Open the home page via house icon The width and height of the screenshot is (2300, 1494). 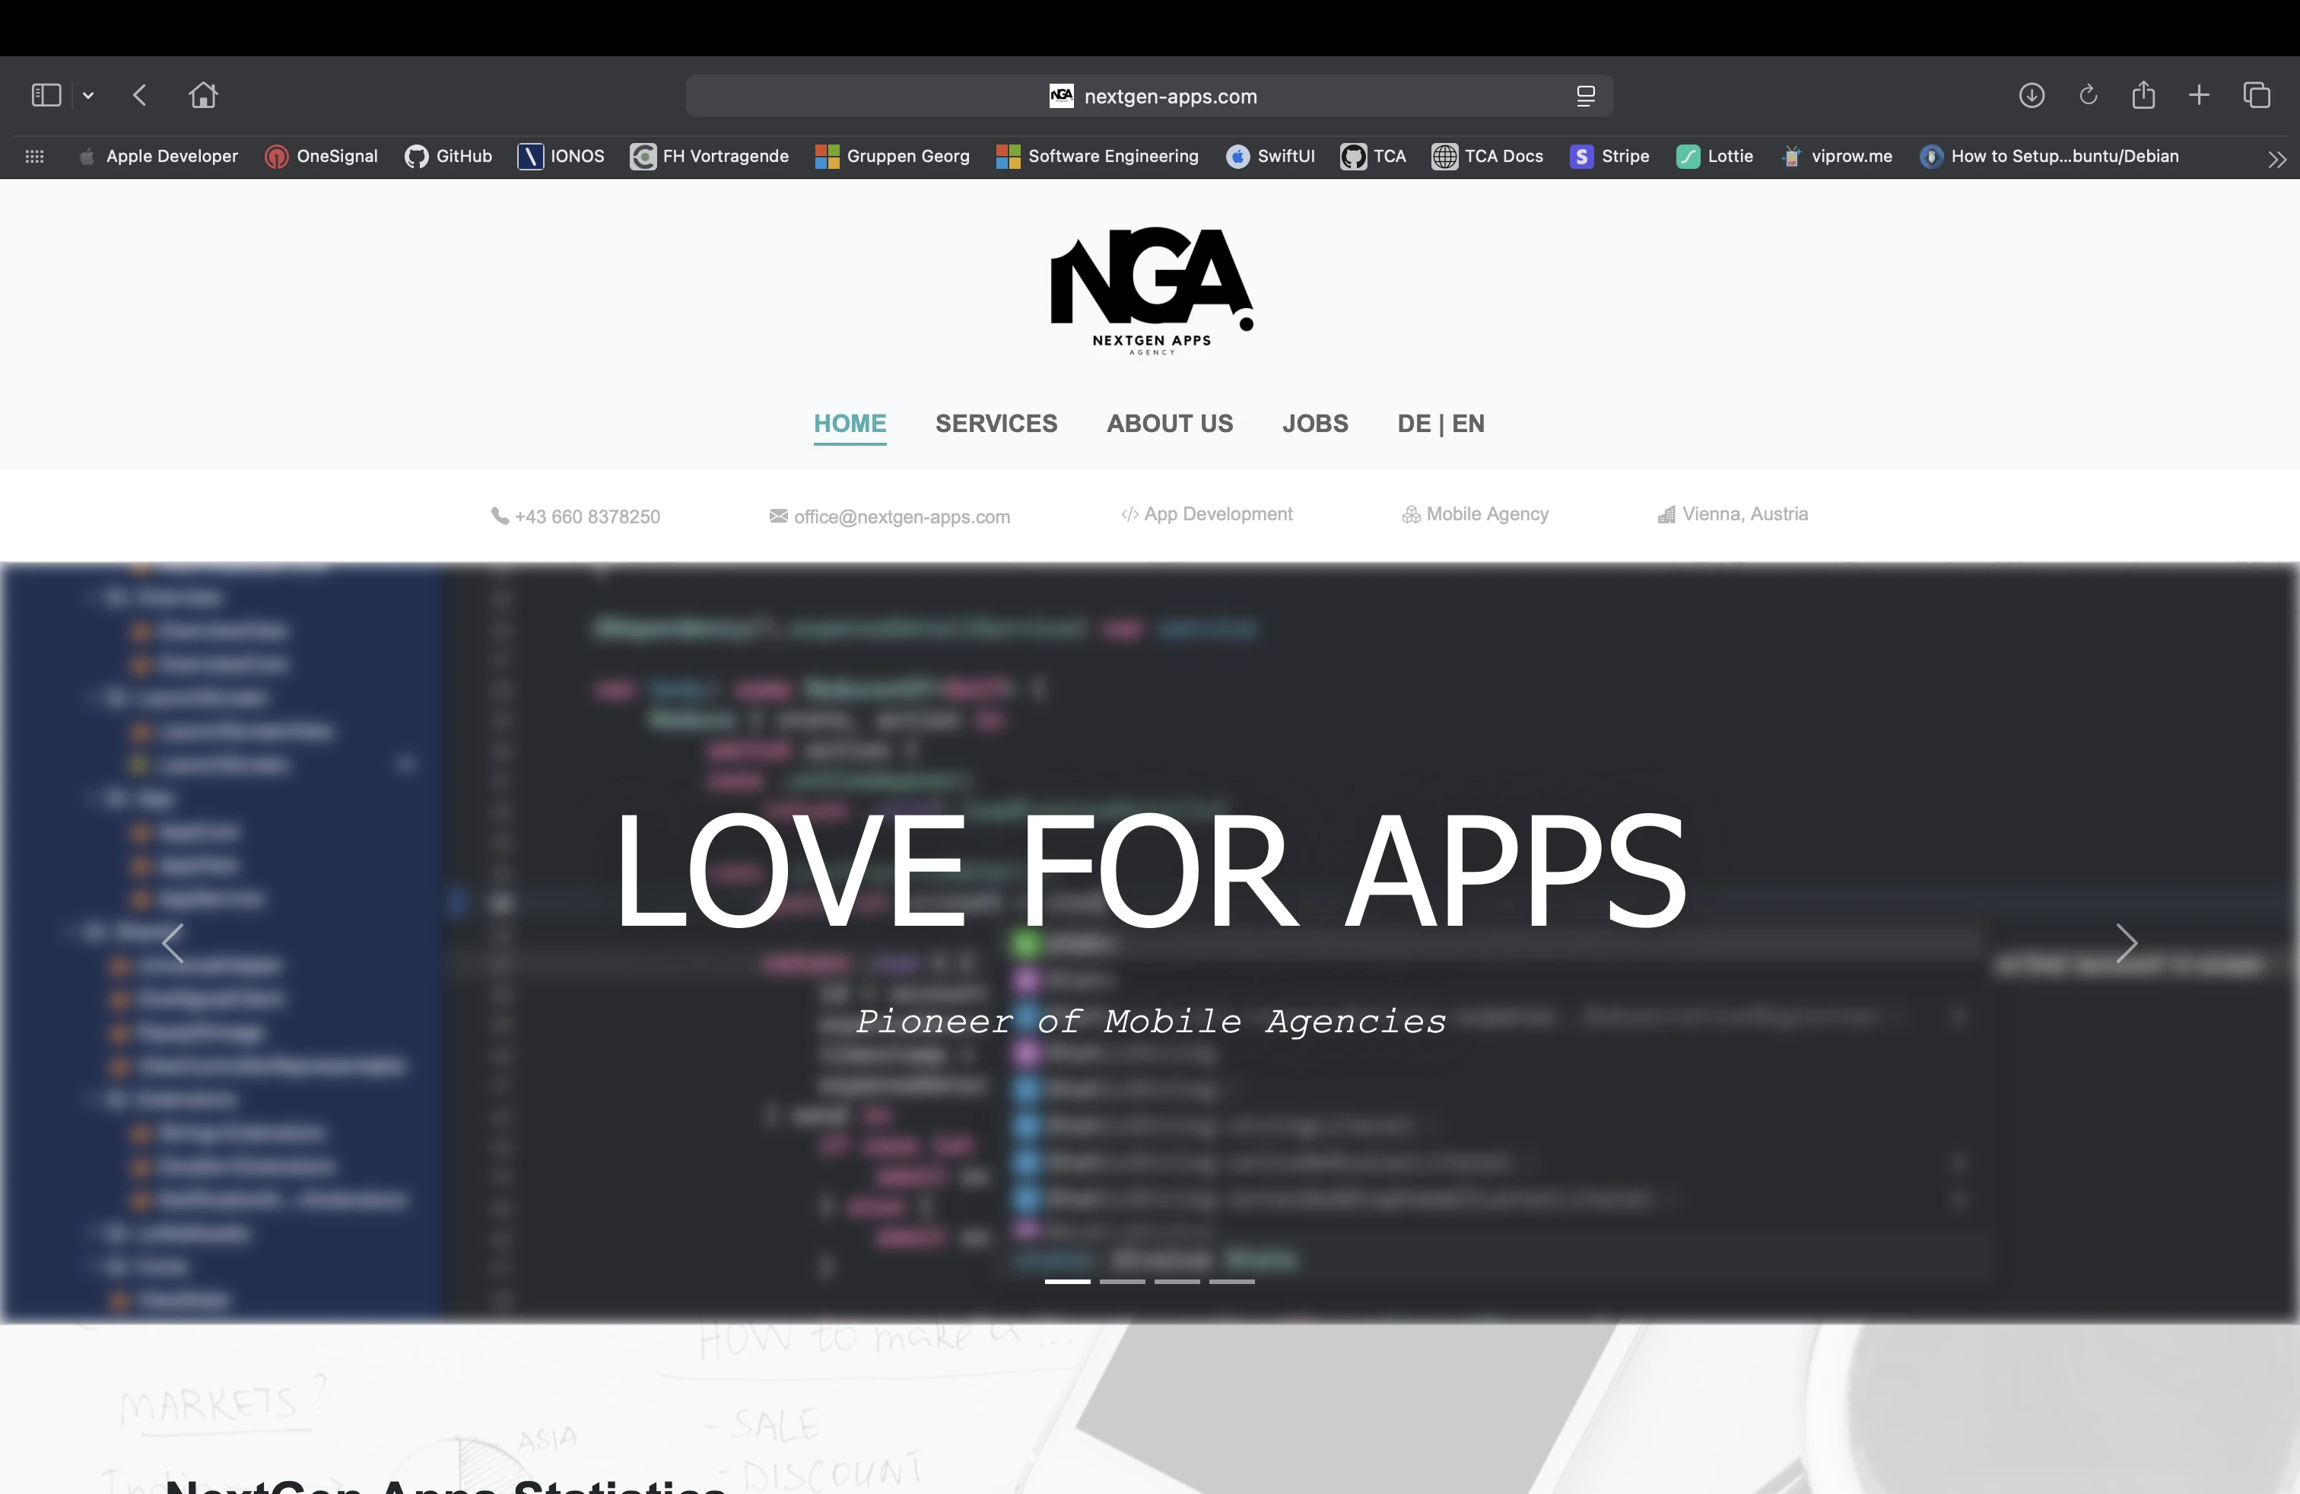(x=203, y=94)
